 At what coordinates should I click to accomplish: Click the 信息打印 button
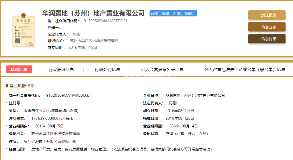(x=267, y=39)
